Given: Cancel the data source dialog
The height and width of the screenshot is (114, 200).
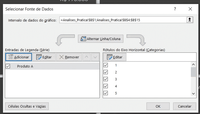Looking at the screenshot, I should 185,106.
